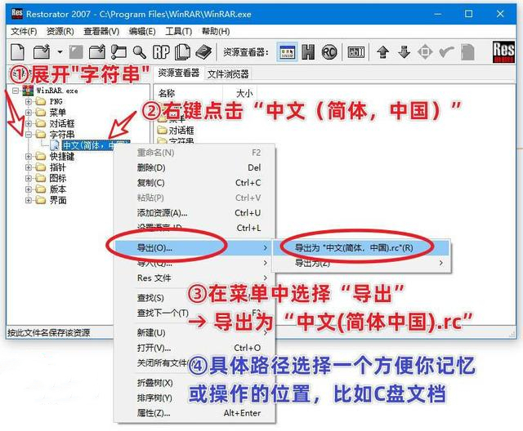Expand the PNG folder node
523x431 pixels.
[x=29, y=101]
